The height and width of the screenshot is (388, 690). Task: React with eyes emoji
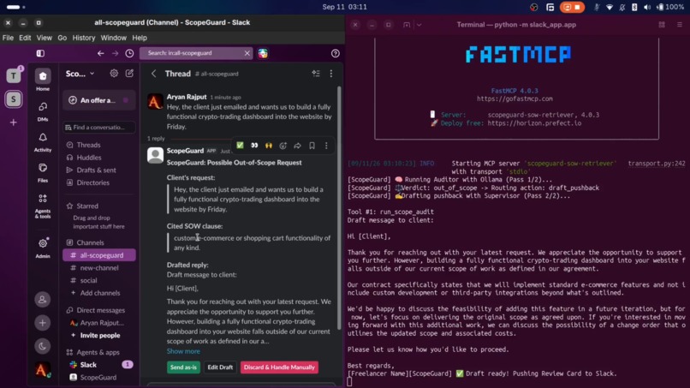pos(254,146)
